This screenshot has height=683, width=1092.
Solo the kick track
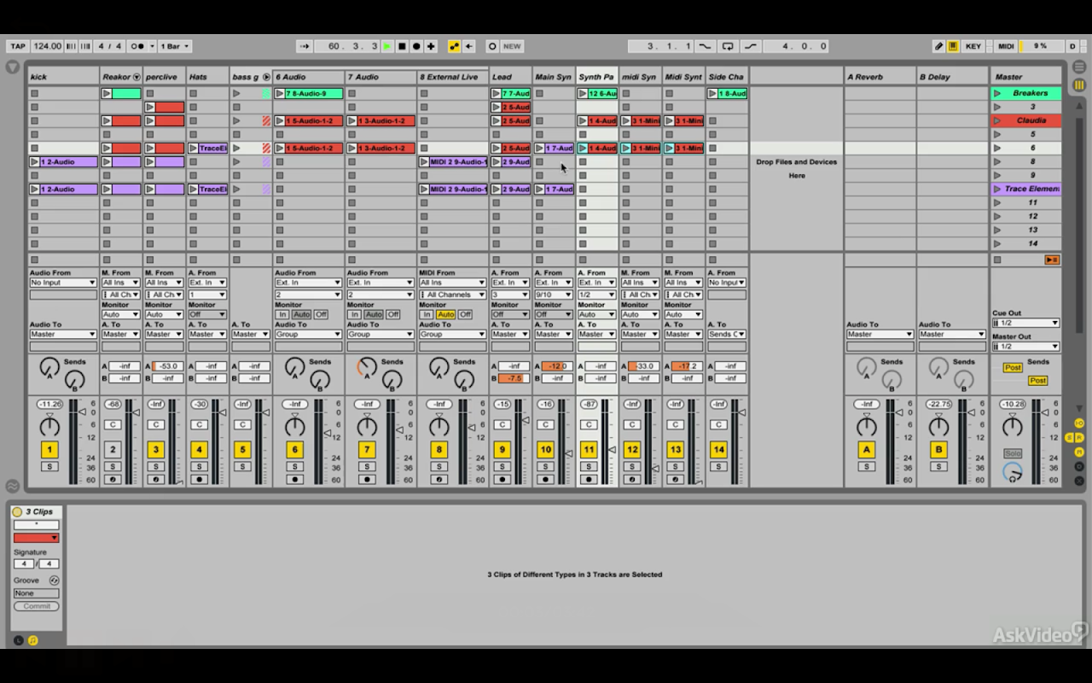pos(49,466)
